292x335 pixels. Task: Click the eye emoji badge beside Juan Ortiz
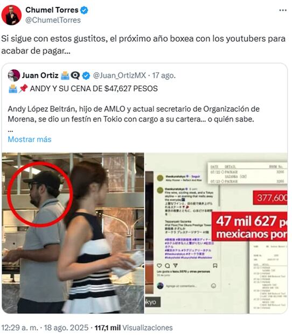(75, 76)
